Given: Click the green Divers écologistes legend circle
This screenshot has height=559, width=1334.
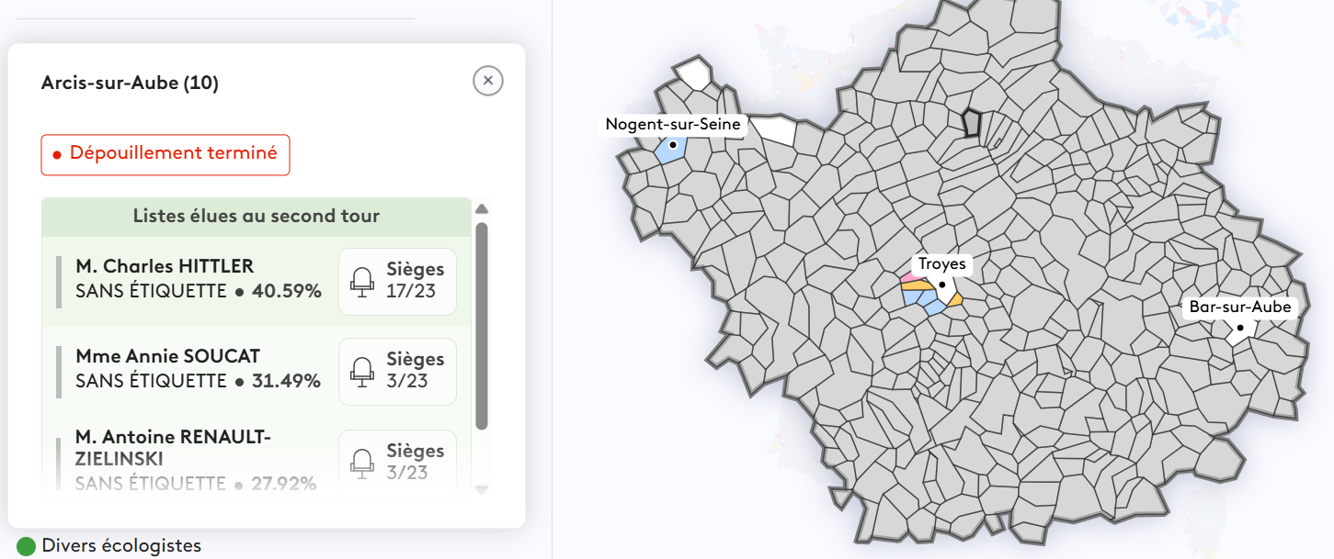Looking at the screenshot, I should [26, 546].
